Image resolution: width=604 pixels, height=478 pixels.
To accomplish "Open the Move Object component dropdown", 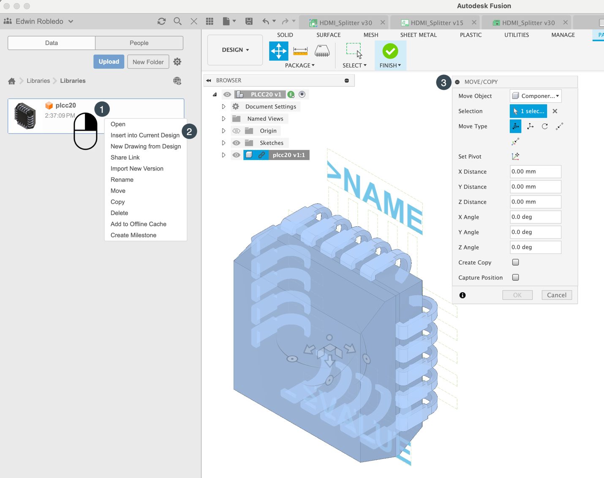I will click(535, 96).
